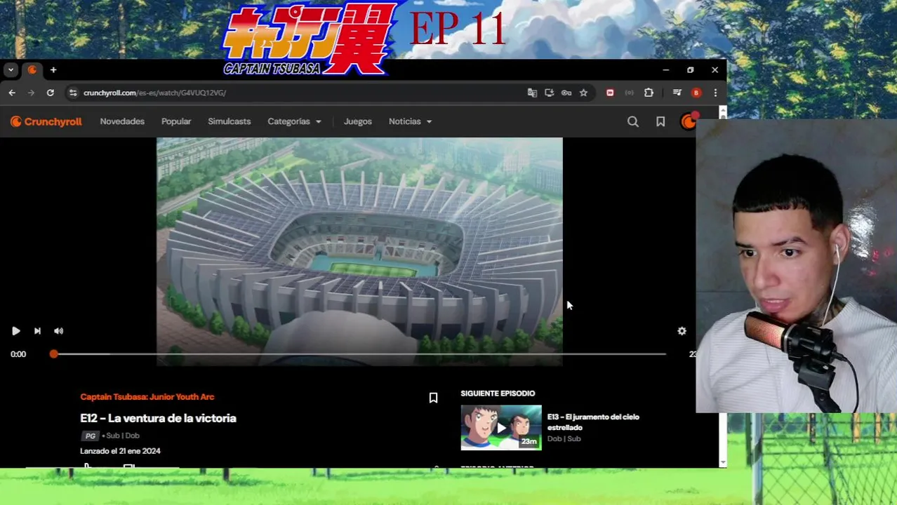Open Captain Tsubasa: Junior Youth Arc link
The width and height of the screenshot is (897, 505).
(147, 397)
